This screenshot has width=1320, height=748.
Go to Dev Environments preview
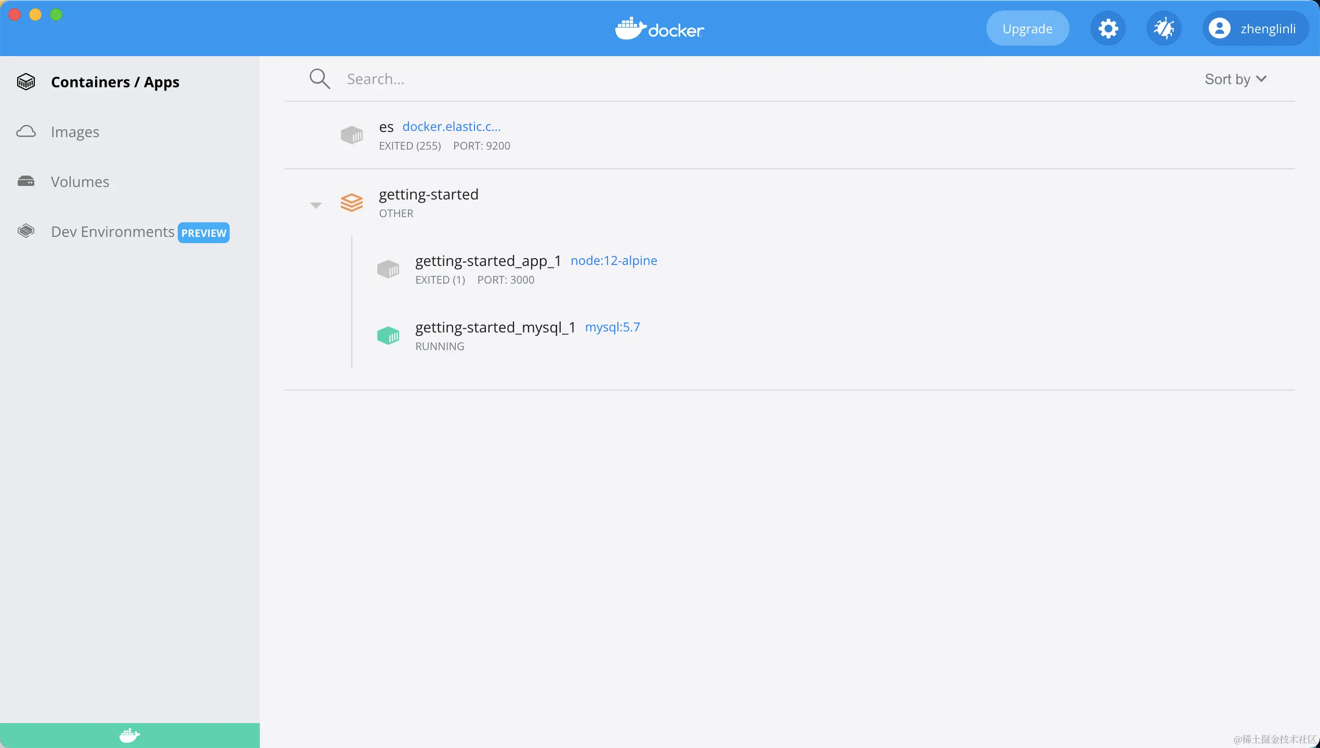click(x=113, y=232)
